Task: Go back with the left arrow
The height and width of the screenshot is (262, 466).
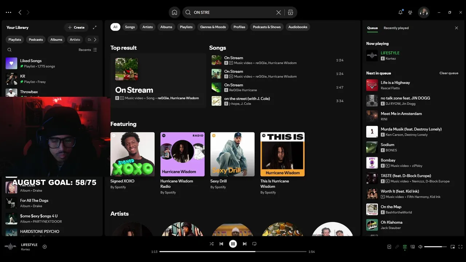Action: (x=20, y=12)
